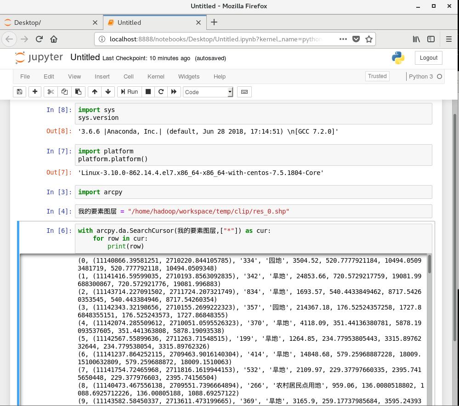Save the notebook via the save icon
Image resolution: width=459 pixels, height=406 pixels.
(x=19, y=92)
